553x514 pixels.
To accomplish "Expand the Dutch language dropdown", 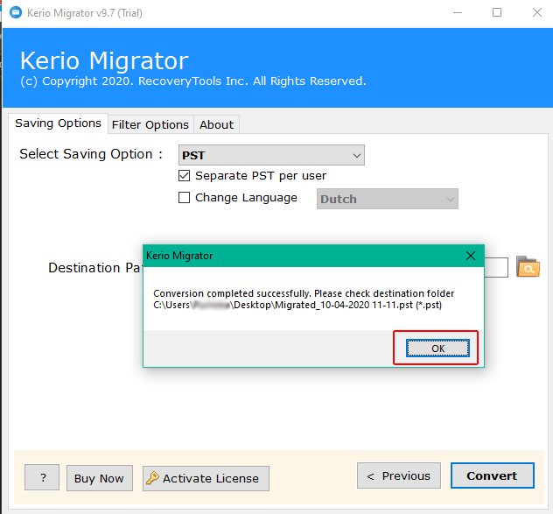I will 387,199.
